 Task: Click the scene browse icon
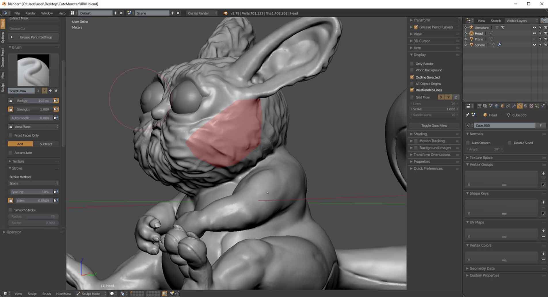pyautogui.click(x=130, y=13)
